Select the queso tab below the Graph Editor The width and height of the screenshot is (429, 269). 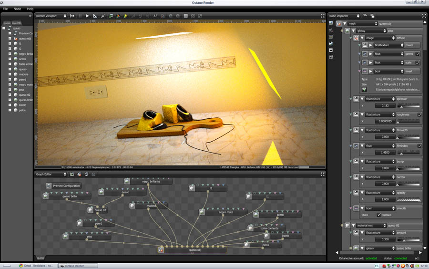point(41,258)
